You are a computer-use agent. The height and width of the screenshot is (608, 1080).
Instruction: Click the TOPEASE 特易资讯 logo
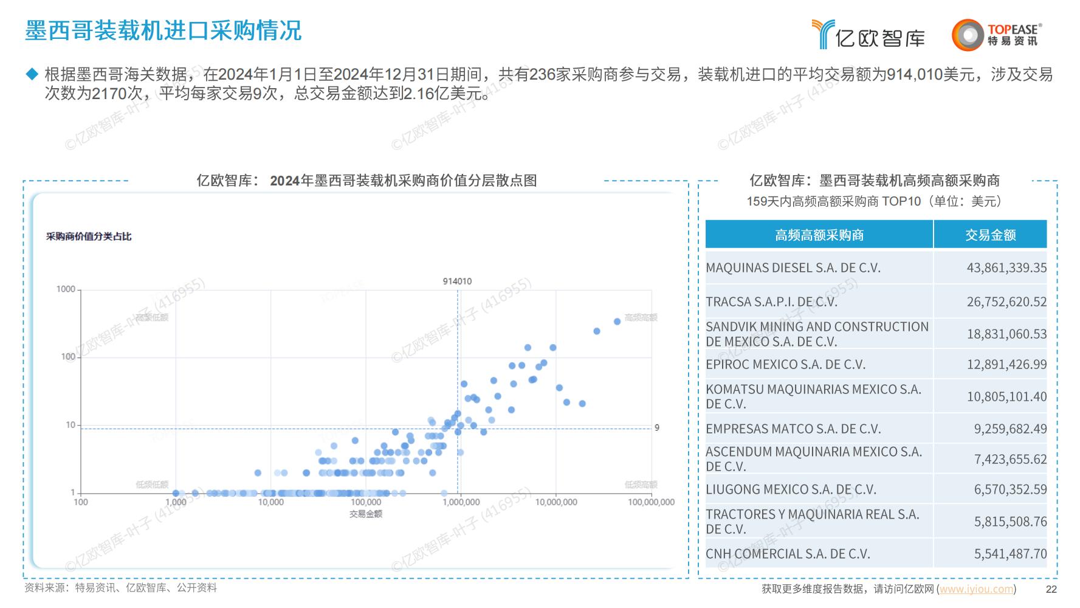[x=997, y=34]
